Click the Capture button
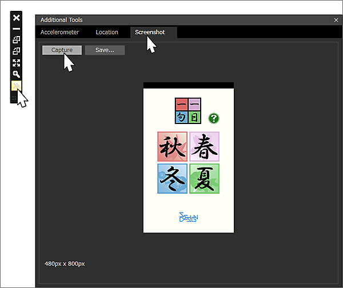Screen dimensions: 343x288 (x=62, y=50)
